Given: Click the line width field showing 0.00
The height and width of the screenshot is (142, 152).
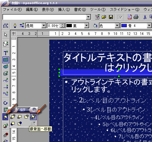Looking at the screenshot, I should [54, 26].
